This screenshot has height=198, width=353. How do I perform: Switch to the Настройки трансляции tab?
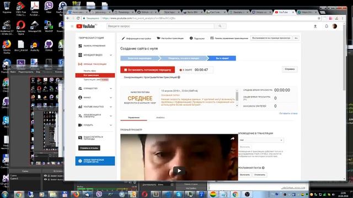tap(170, 38)
